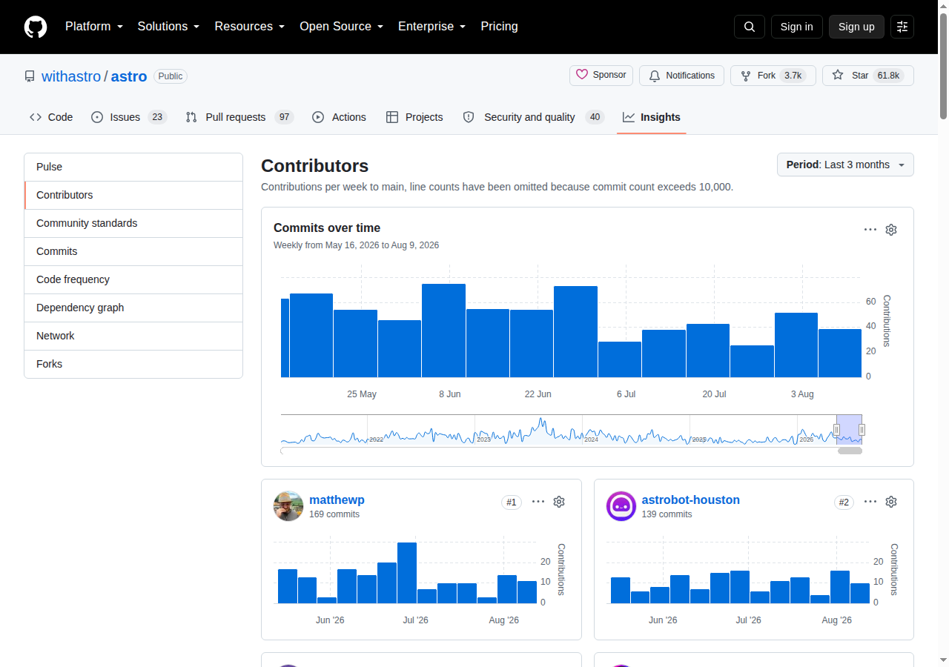Select Code frequency in the sidebar
This screenshot has height=667, width=949.
[x=133, y=280]
